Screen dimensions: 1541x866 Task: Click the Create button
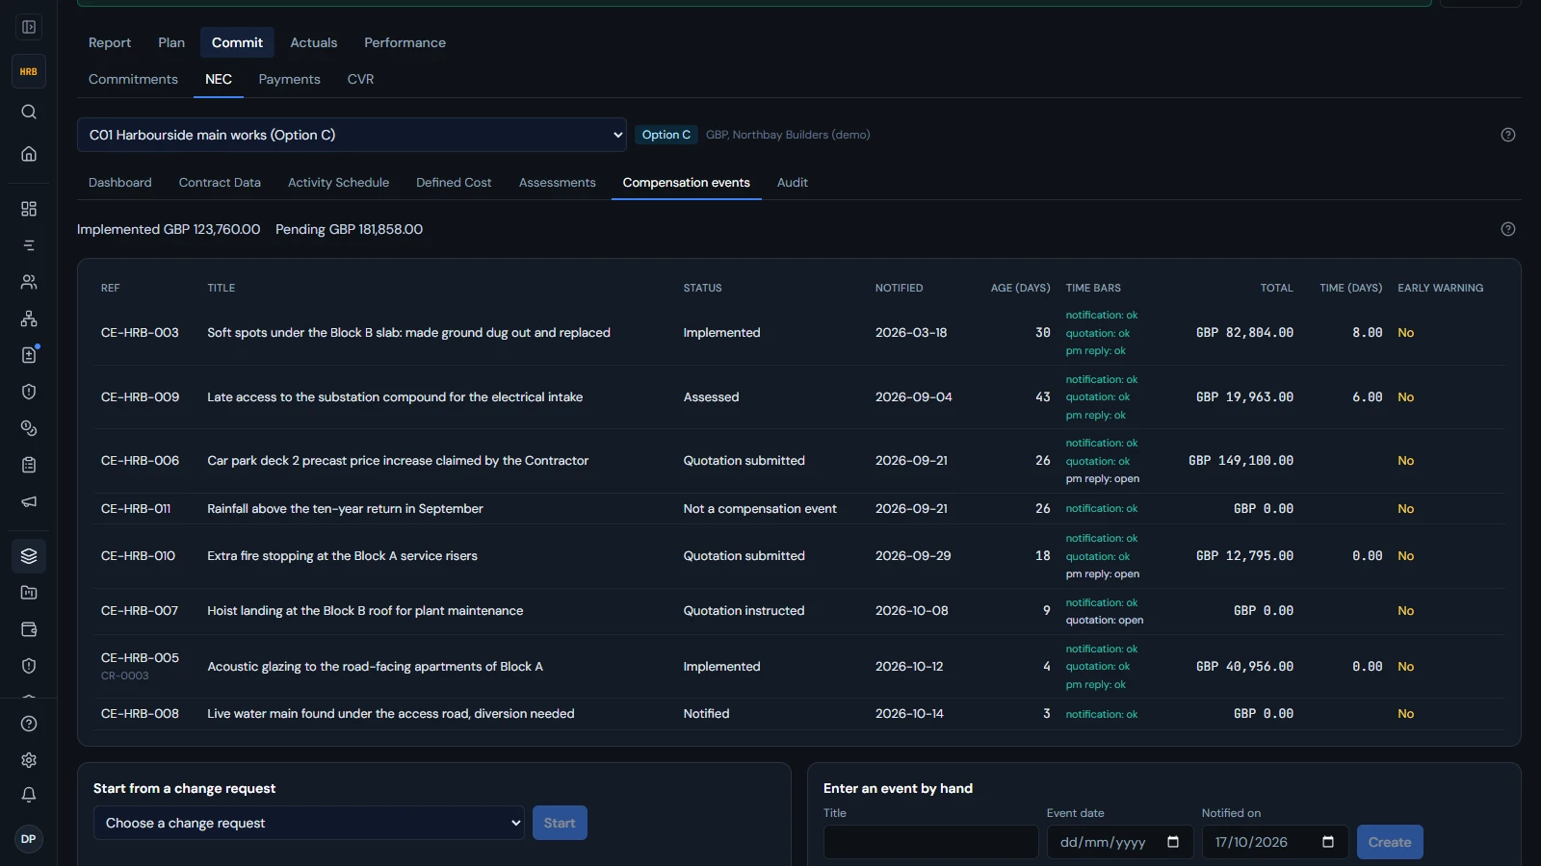(x=1390, y=842)
